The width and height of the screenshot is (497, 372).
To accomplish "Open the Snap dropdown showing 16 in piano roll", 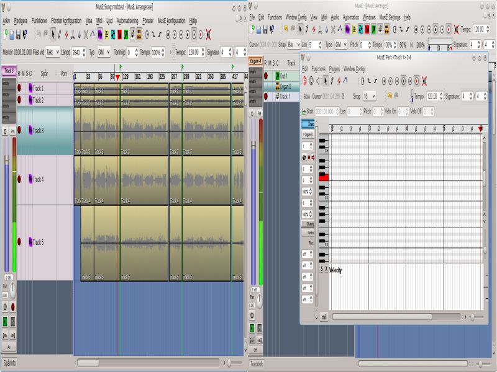I will (370, 96).
